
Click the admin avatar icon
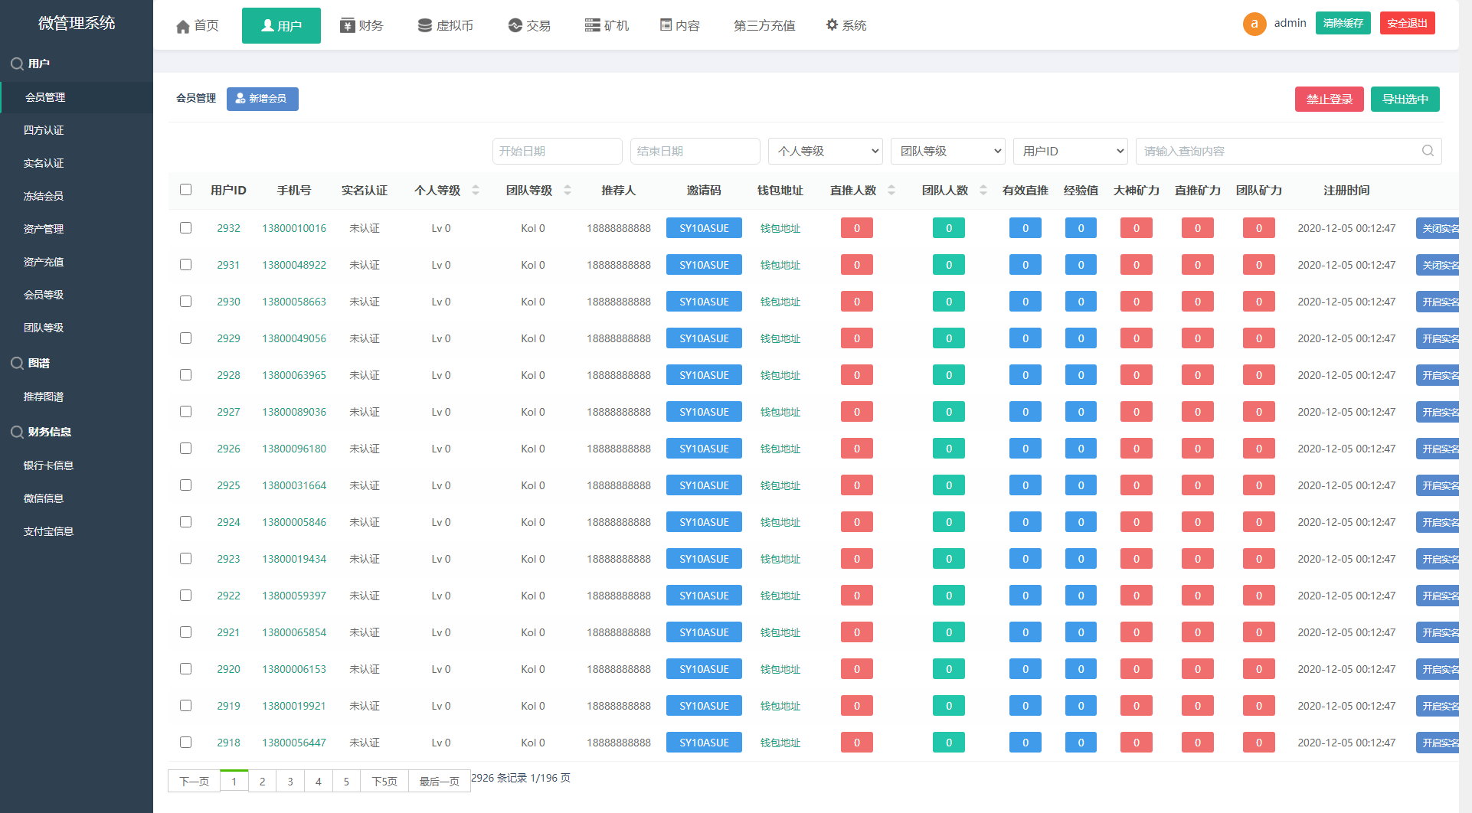[1254, 24]
